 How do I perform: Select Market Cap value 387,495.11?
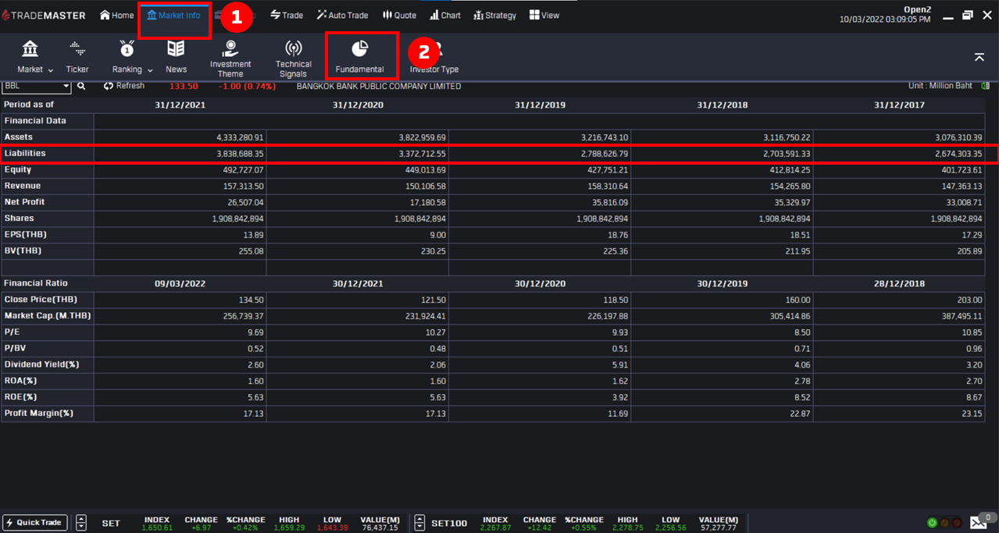962,316
